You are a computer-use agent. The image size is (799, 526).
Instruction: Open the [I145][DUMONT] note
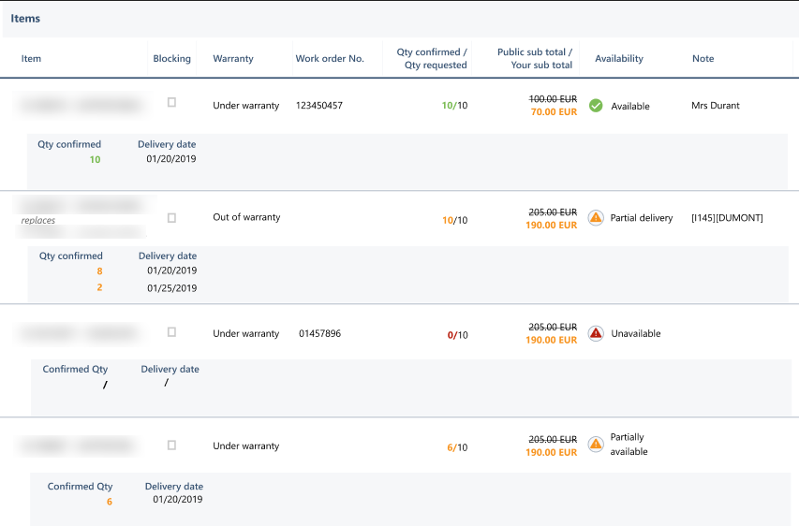[727, 218]
